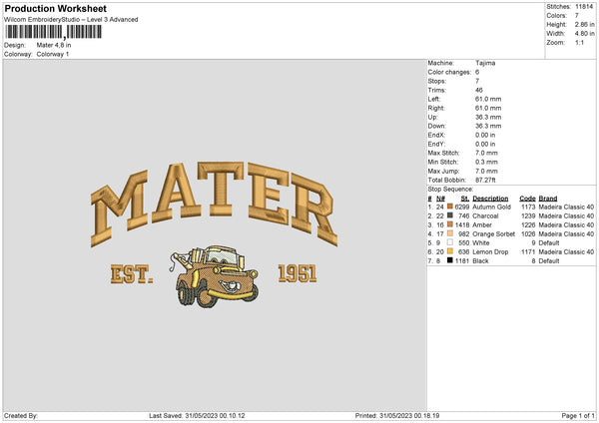Viewport: 599px width, 423px height.
Task: Click the 1951 embroidered text
Action: (x=298, y=273)
